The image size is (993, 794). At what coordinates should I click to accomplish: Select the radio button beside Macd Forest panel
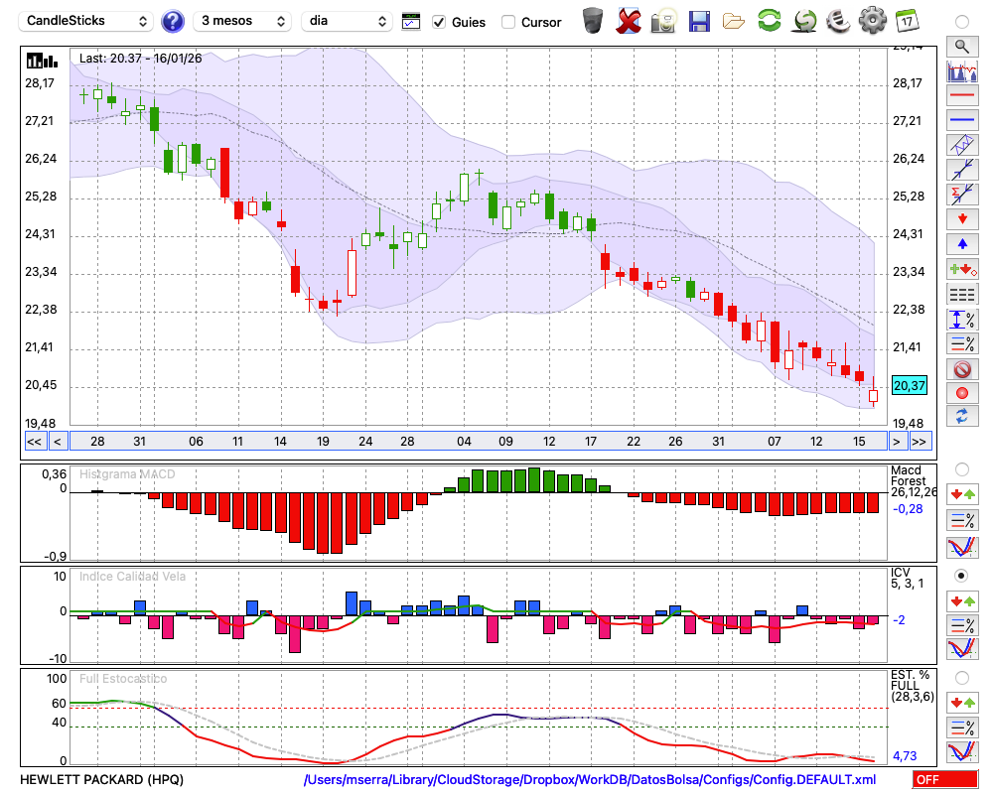pos(961,468)
